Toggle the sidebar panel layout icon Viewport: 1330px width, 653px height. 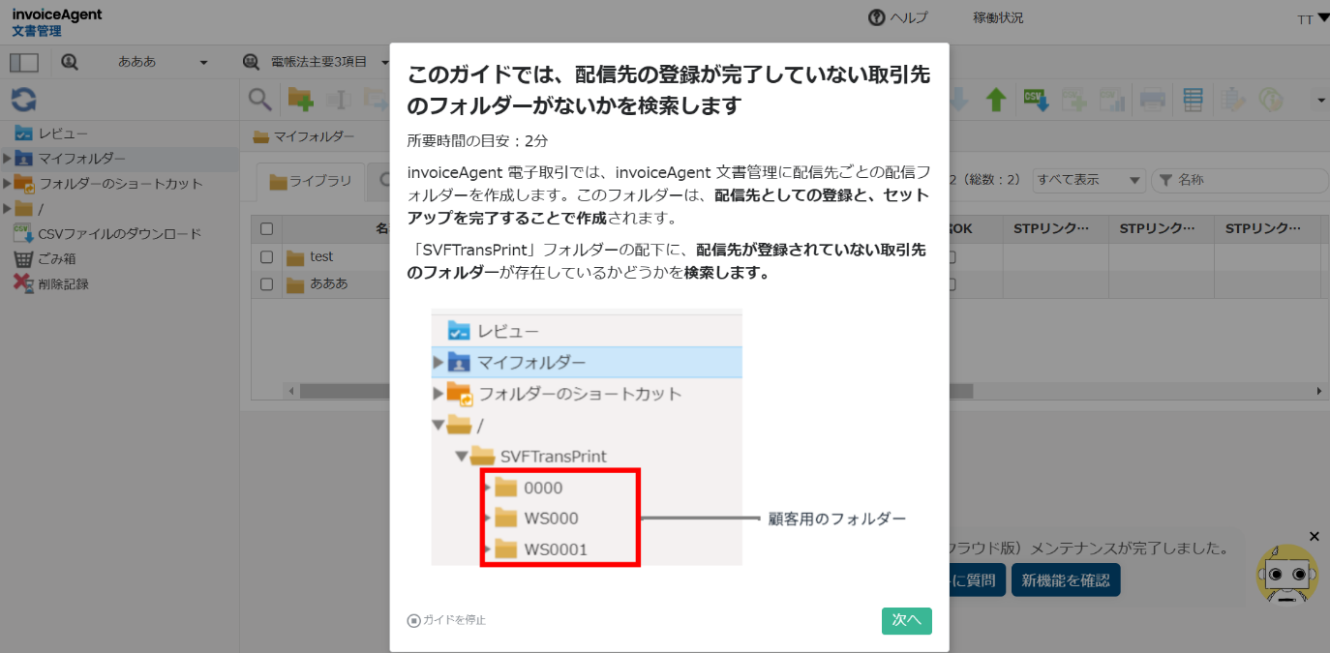[23, 62]
